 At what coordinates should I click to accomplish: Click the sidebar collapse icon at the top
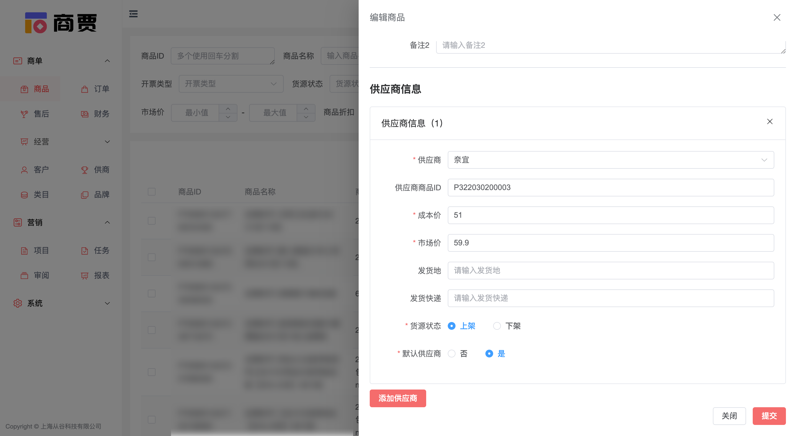click(x=133, y=14)
